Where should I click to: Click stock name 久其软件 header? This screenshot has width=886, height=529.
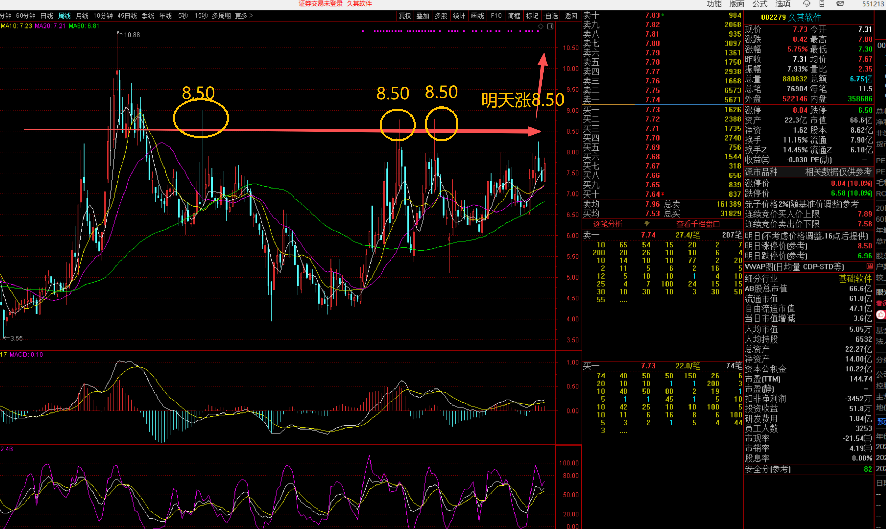coord(804,17)
